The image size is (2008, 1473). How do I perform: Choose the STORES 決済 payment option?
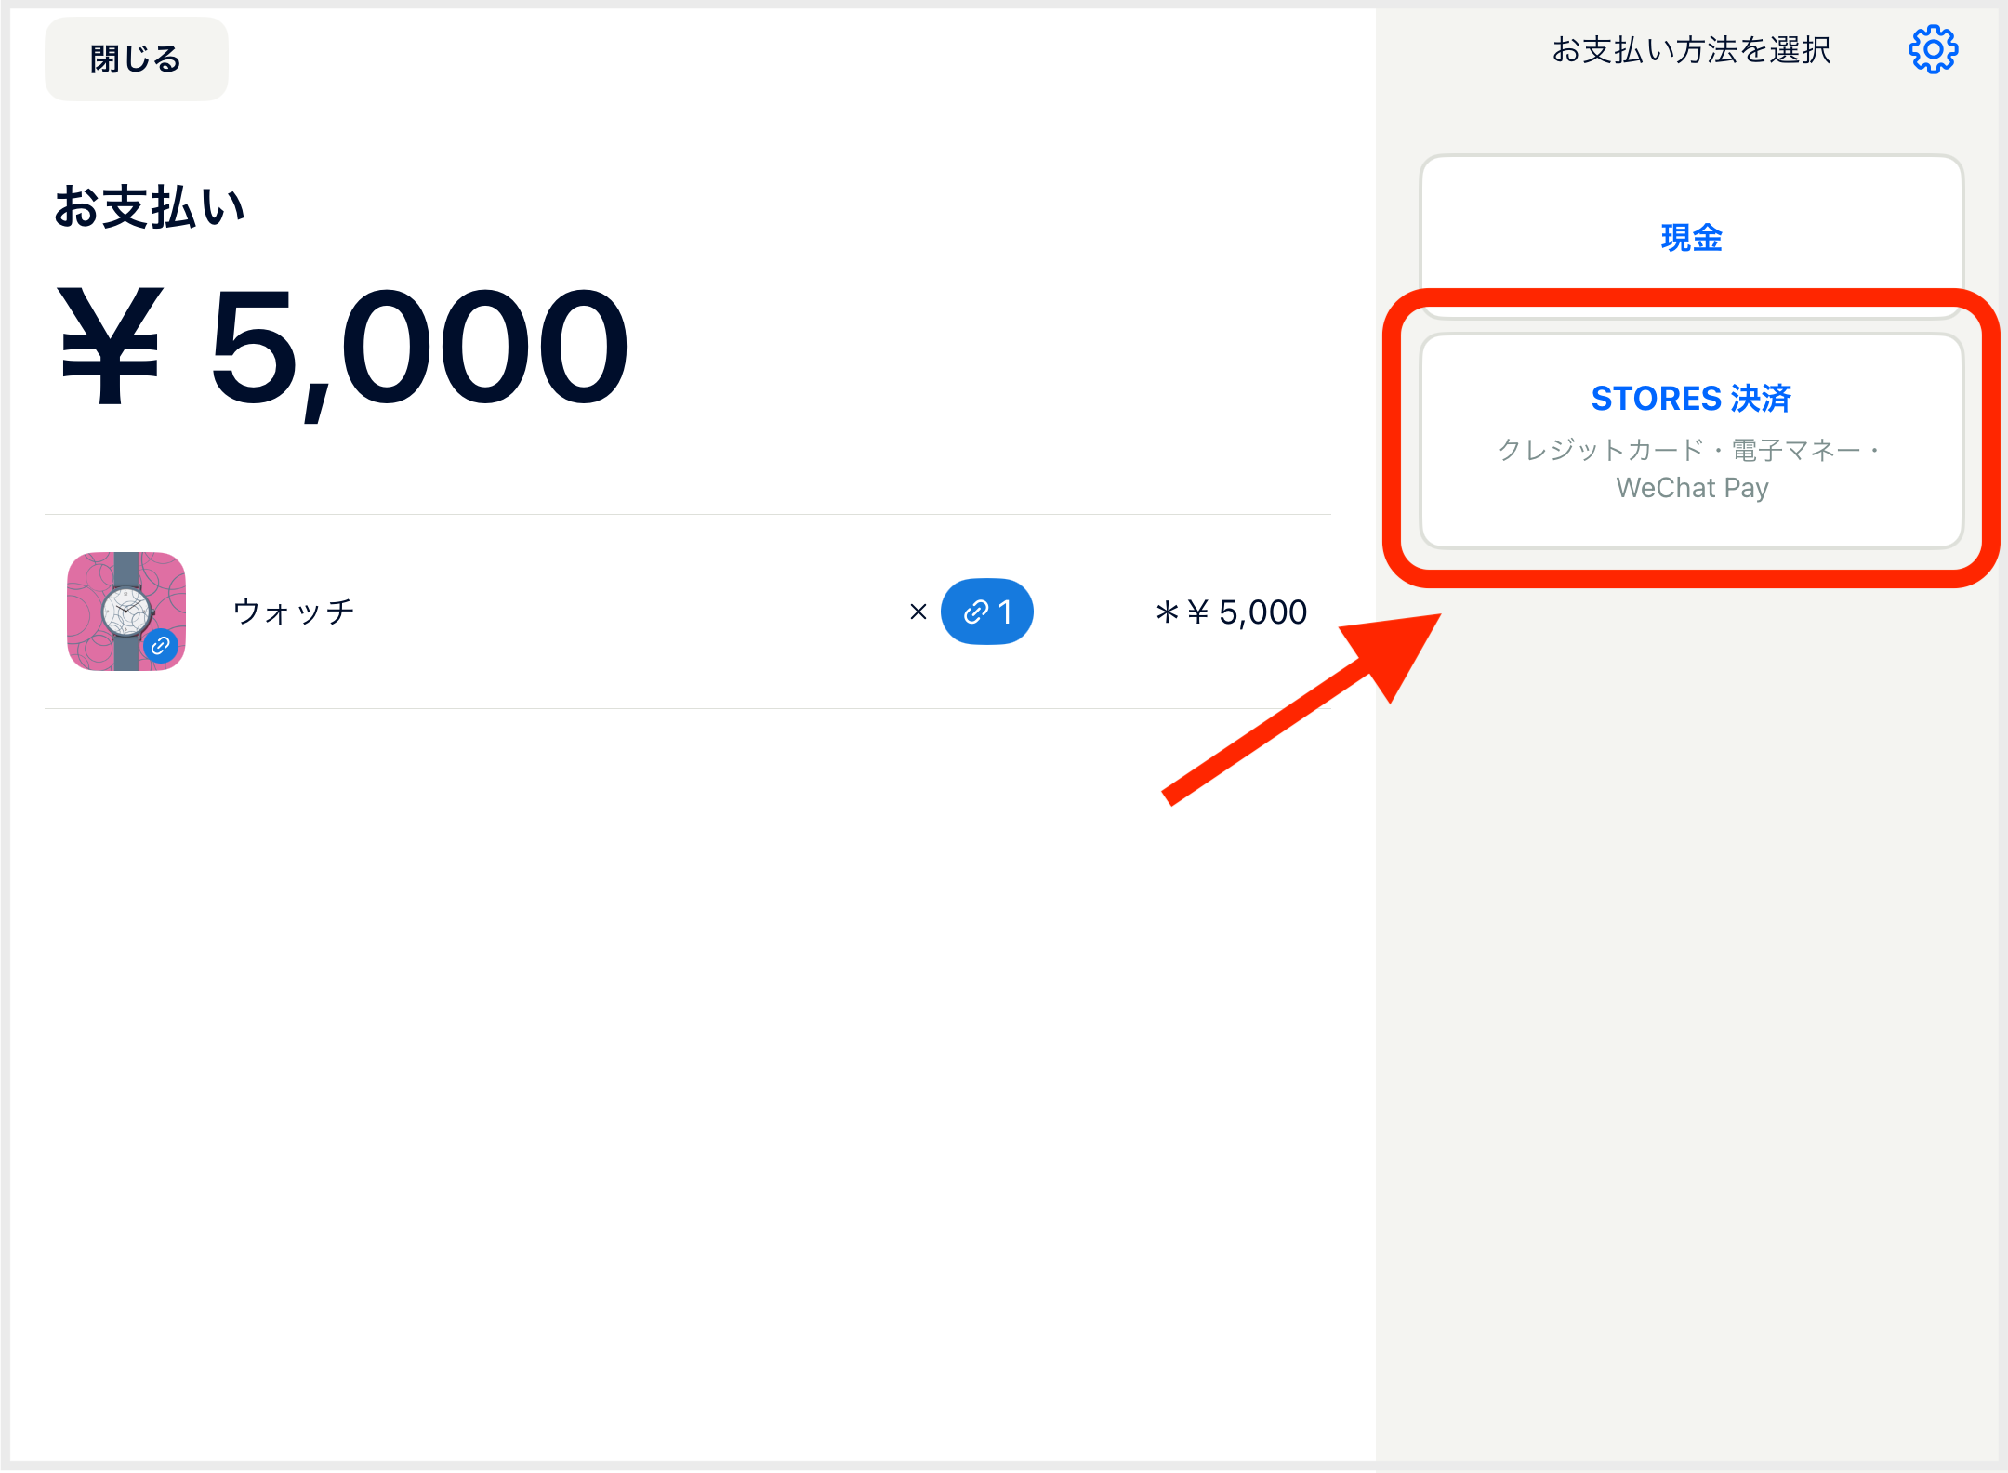(1691, 441)
